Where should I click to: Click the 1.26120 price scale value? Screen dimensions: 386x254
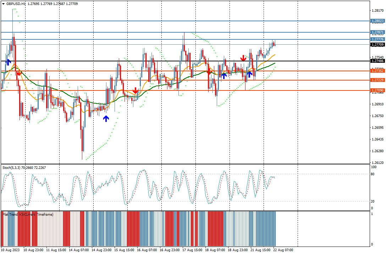(x=377, y=163)
